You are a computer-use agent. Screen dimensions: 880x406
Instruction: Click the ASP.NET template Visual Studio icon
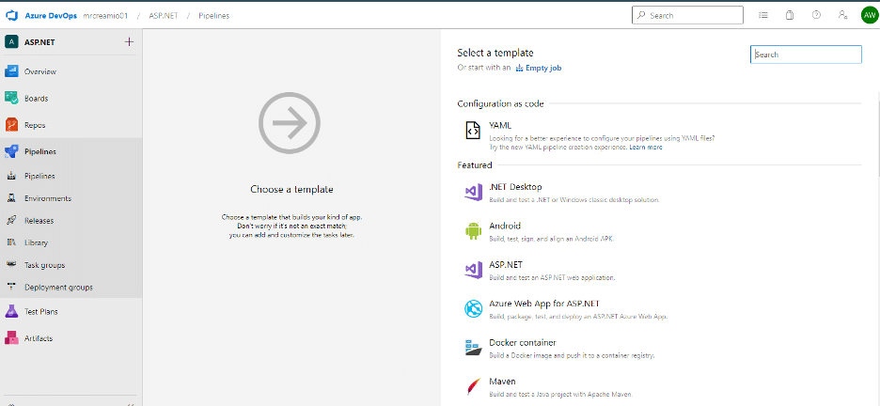point(473,270)
